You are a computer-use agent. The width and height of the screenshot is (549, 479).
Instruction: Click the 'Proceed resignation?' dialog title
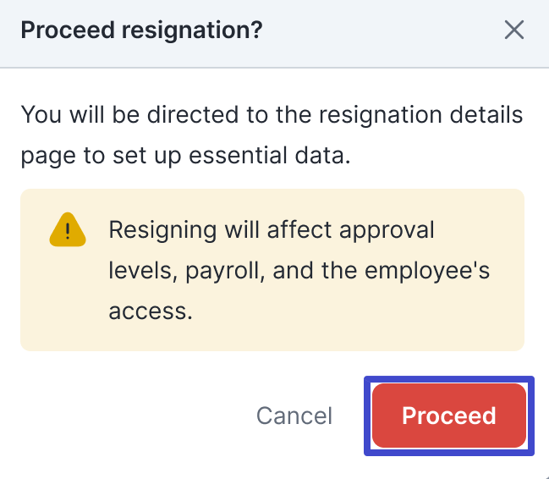coord(141,30)
